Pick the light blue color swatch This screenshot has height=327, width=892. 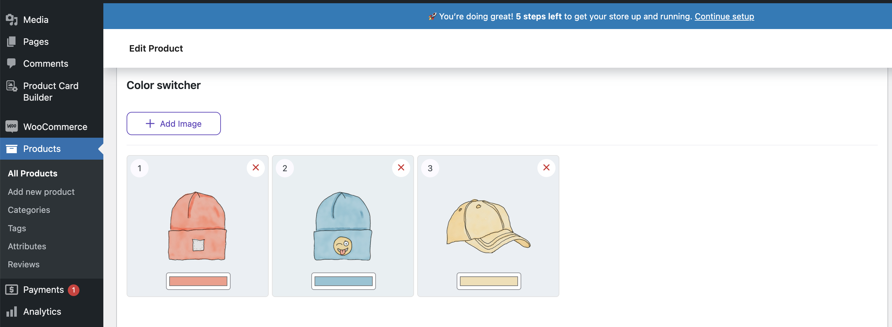344,281
